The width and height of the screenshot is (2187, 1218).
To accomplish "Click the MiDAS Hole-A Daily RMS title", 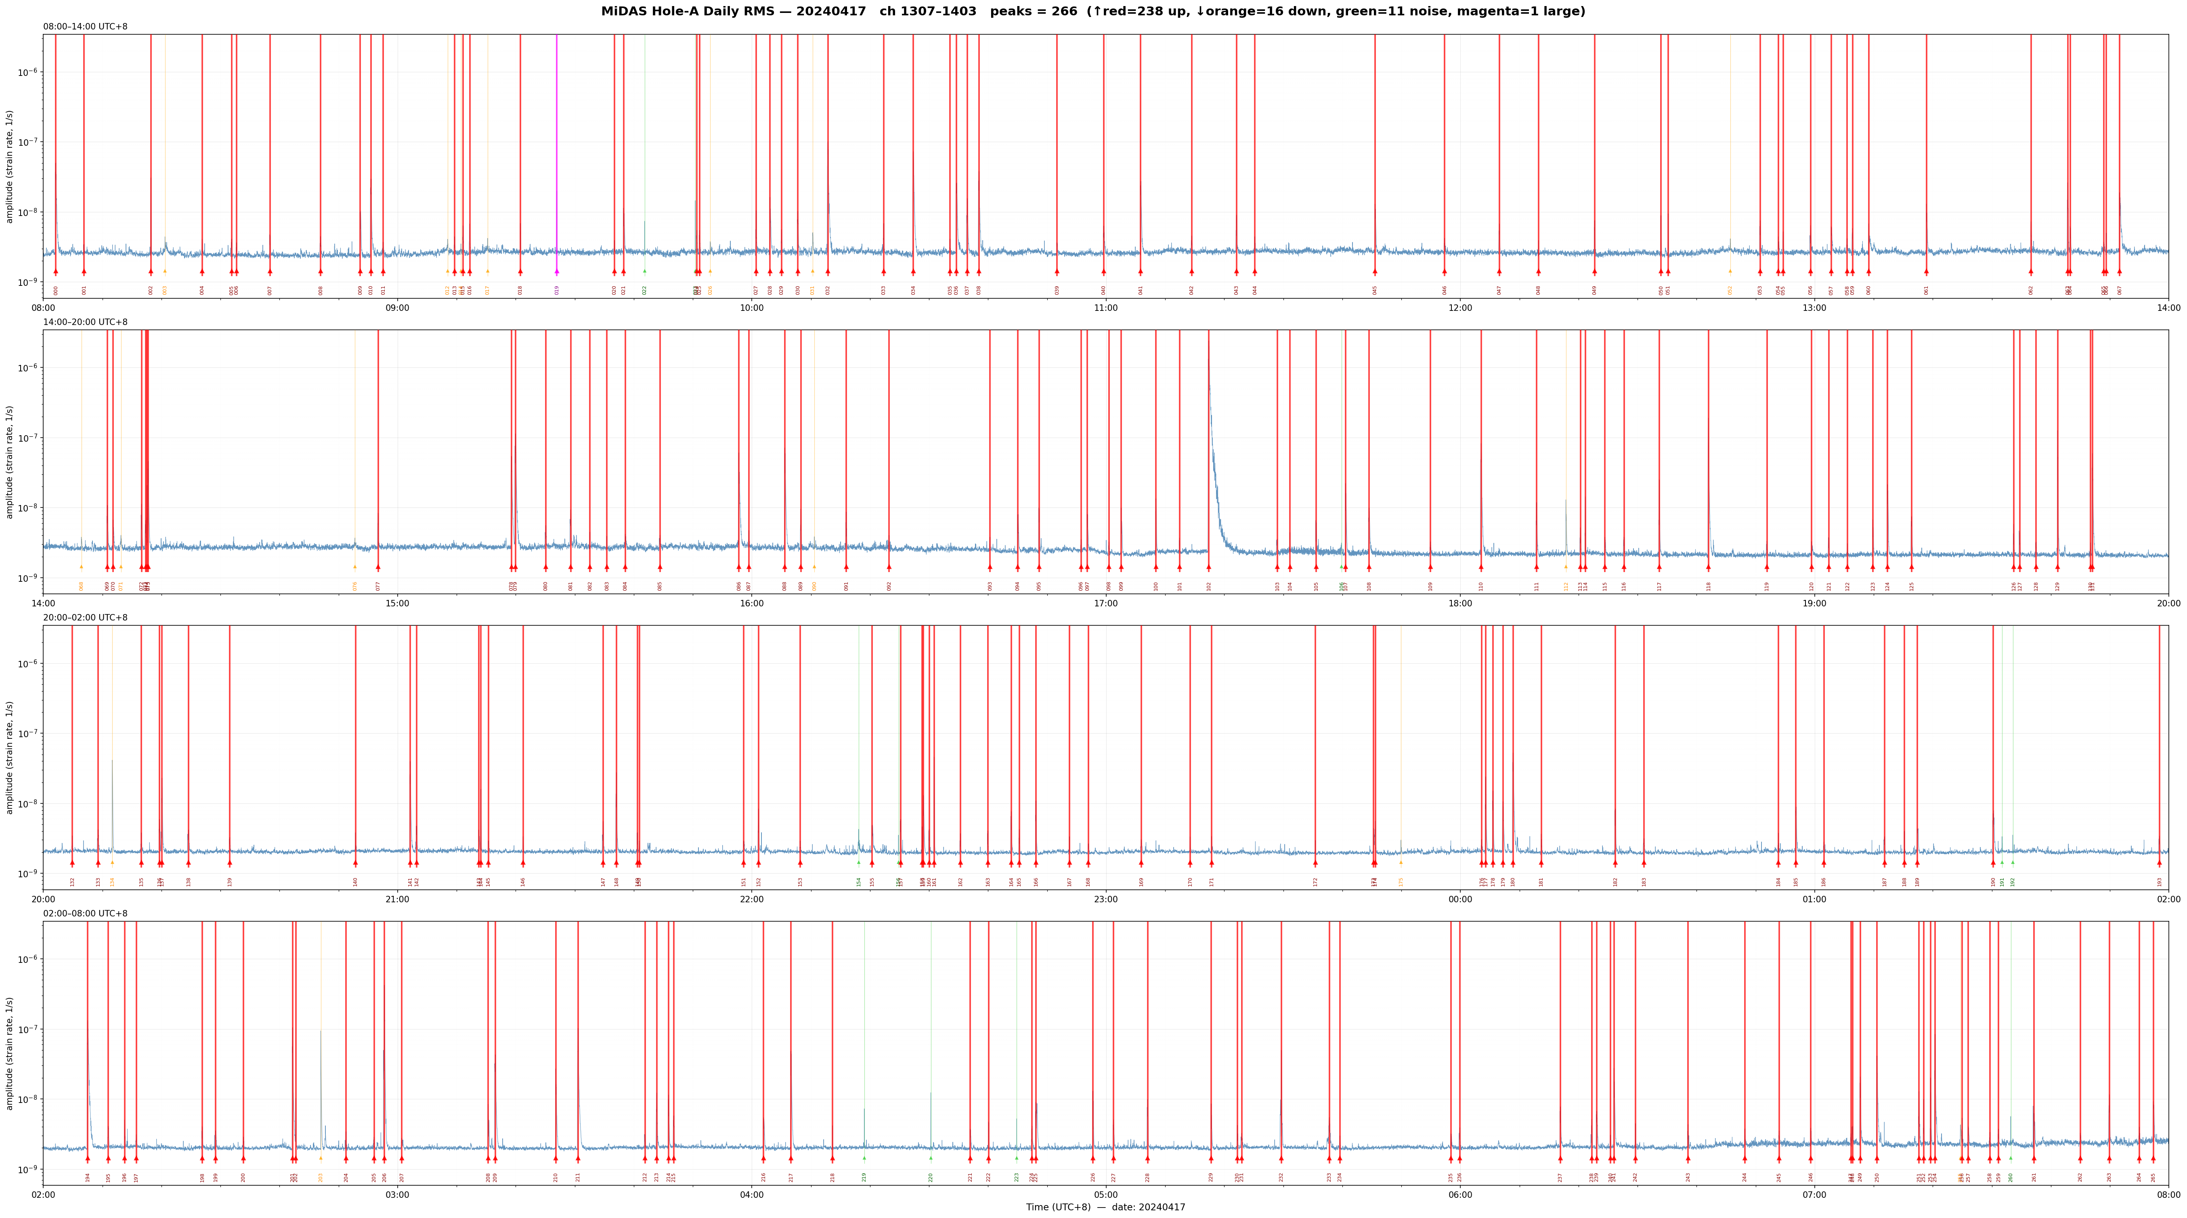I will click(1092, 11).
